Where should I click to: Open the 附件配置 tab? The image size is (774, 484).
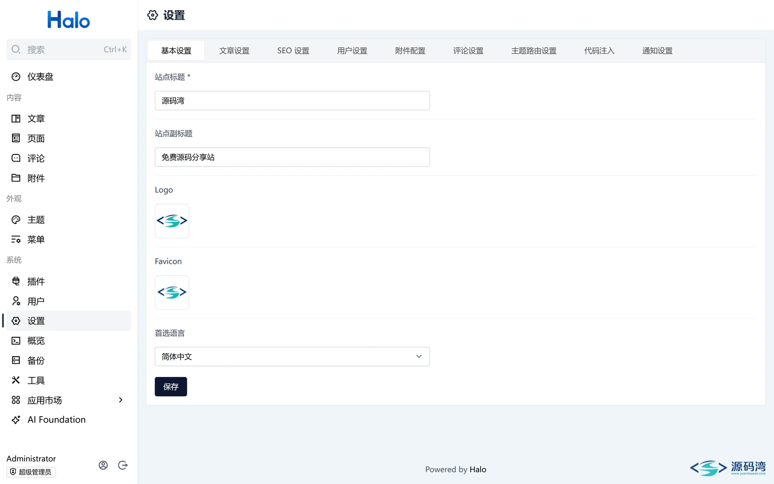point(410,51)
